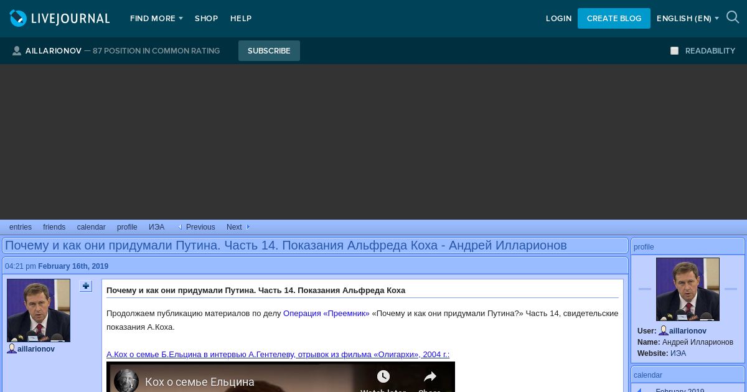Click user head icon in profile User row
Viewport: 747px width, 392px height.
click(x=664, y=331)
